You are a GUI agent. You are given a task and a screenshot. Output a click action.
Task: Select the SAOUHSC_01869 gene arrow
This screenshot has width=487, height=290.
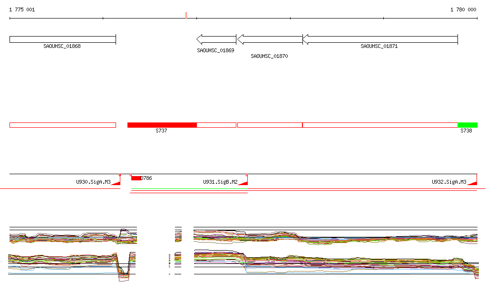tap(216, 39)
